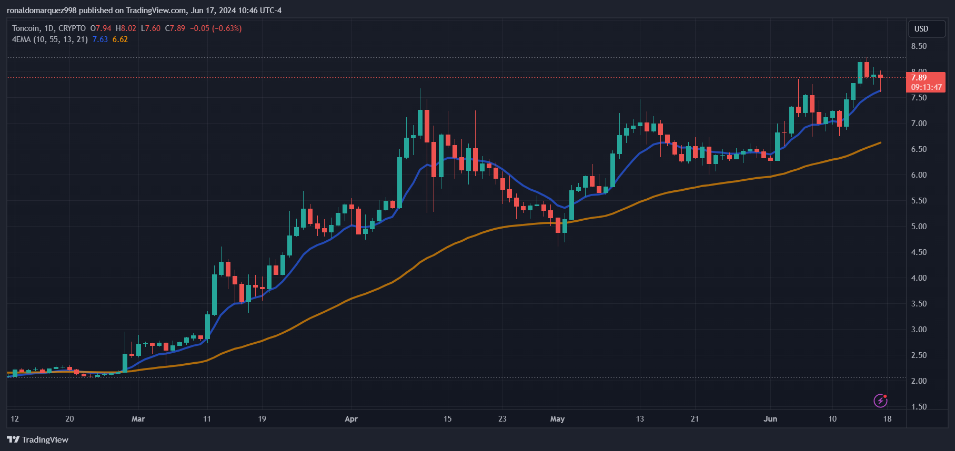Click the current price label 7.89
This screenshot has width=955, height=451.
pos(919,78)
